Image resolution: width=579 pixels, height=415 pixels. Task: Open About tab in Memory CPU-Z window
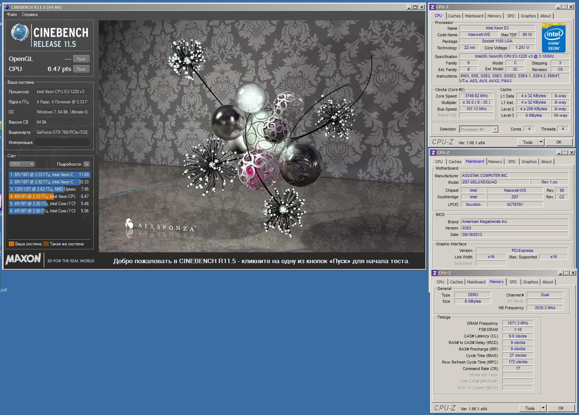pyautogui.click(x=548, y=282)
